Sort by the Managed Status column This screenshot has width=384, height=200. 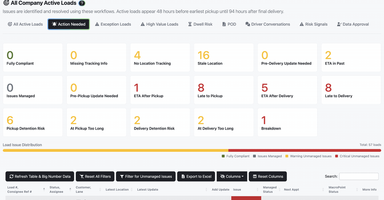[x=271, y=189]
